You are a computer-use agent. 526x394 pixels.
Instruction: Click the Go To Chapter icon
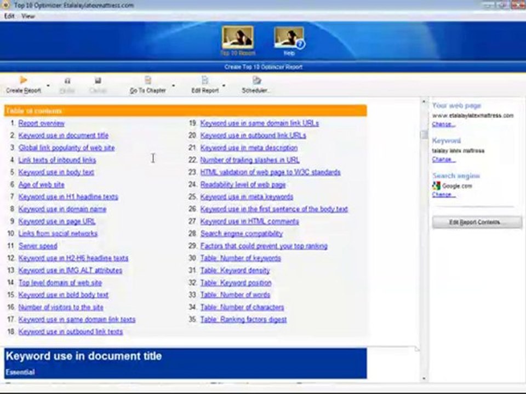(148, 80)
